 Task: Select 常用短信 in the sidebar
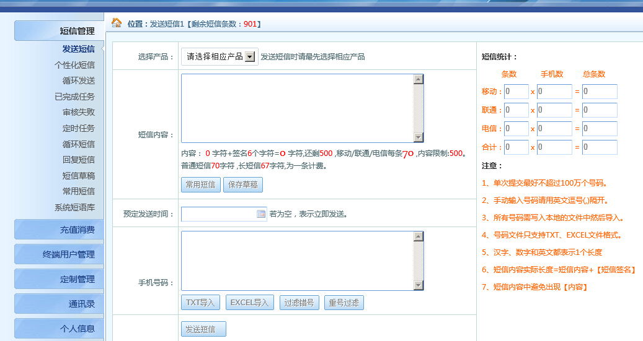pos(78,191)
